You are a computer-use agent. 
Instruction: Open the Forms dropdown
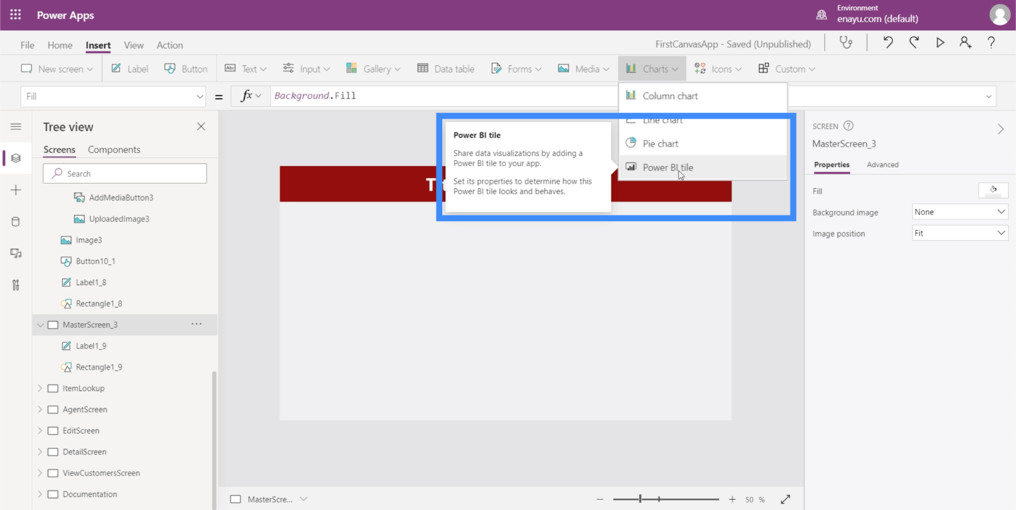pos(516,69)
